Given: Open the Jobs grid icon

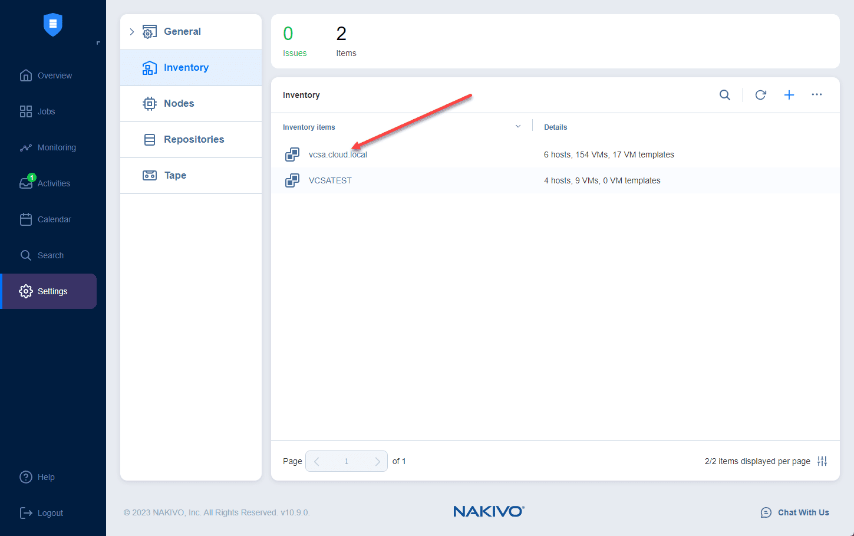Looking at the screenshot, I should pos(26,111).
